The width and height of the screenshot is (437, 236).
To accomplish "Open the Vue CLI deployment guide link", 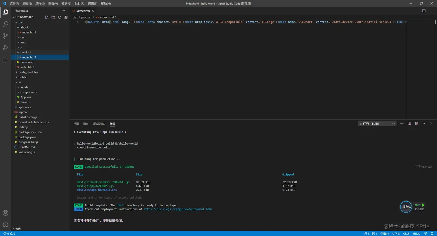I will coord(178,209).
